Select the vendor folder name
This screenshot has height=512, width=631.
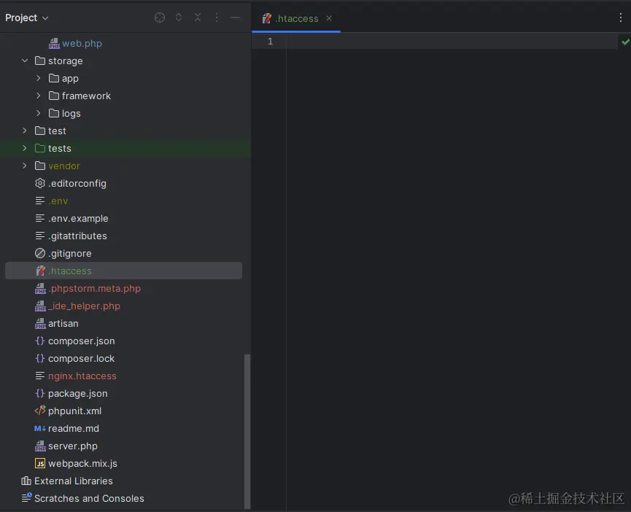[64, 166]
